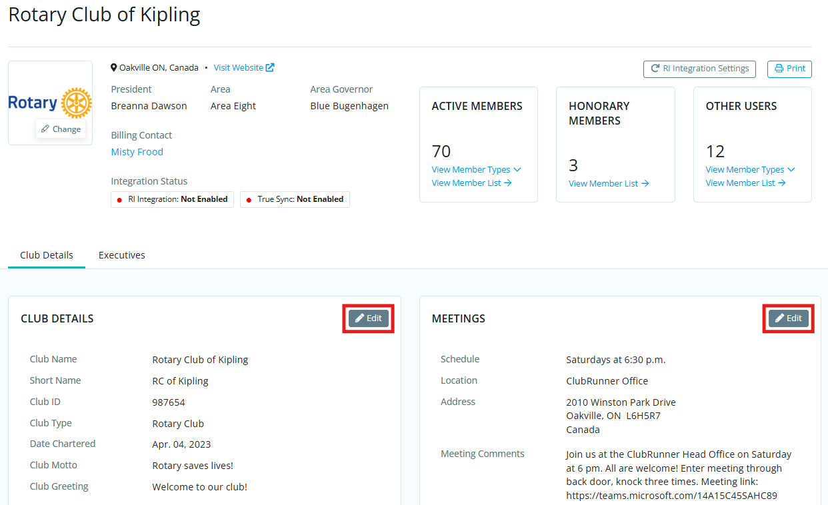The width and height of the screenshot is (828, 505).
Task: Open View Member List for Other Users
Action: (745, 183)
